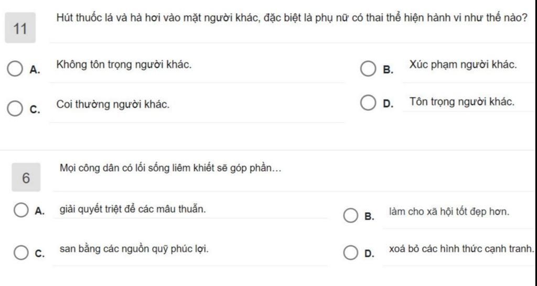Select radio button D for question 6
The height and width of the screenshot is (286, 537).
(x=351, y=252)
